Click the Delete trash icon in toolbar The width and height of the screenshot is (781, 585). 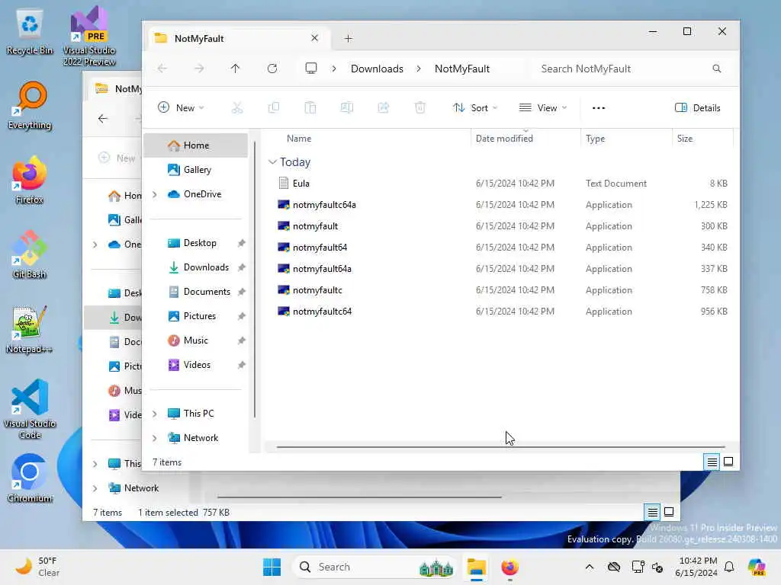(420, 107)
